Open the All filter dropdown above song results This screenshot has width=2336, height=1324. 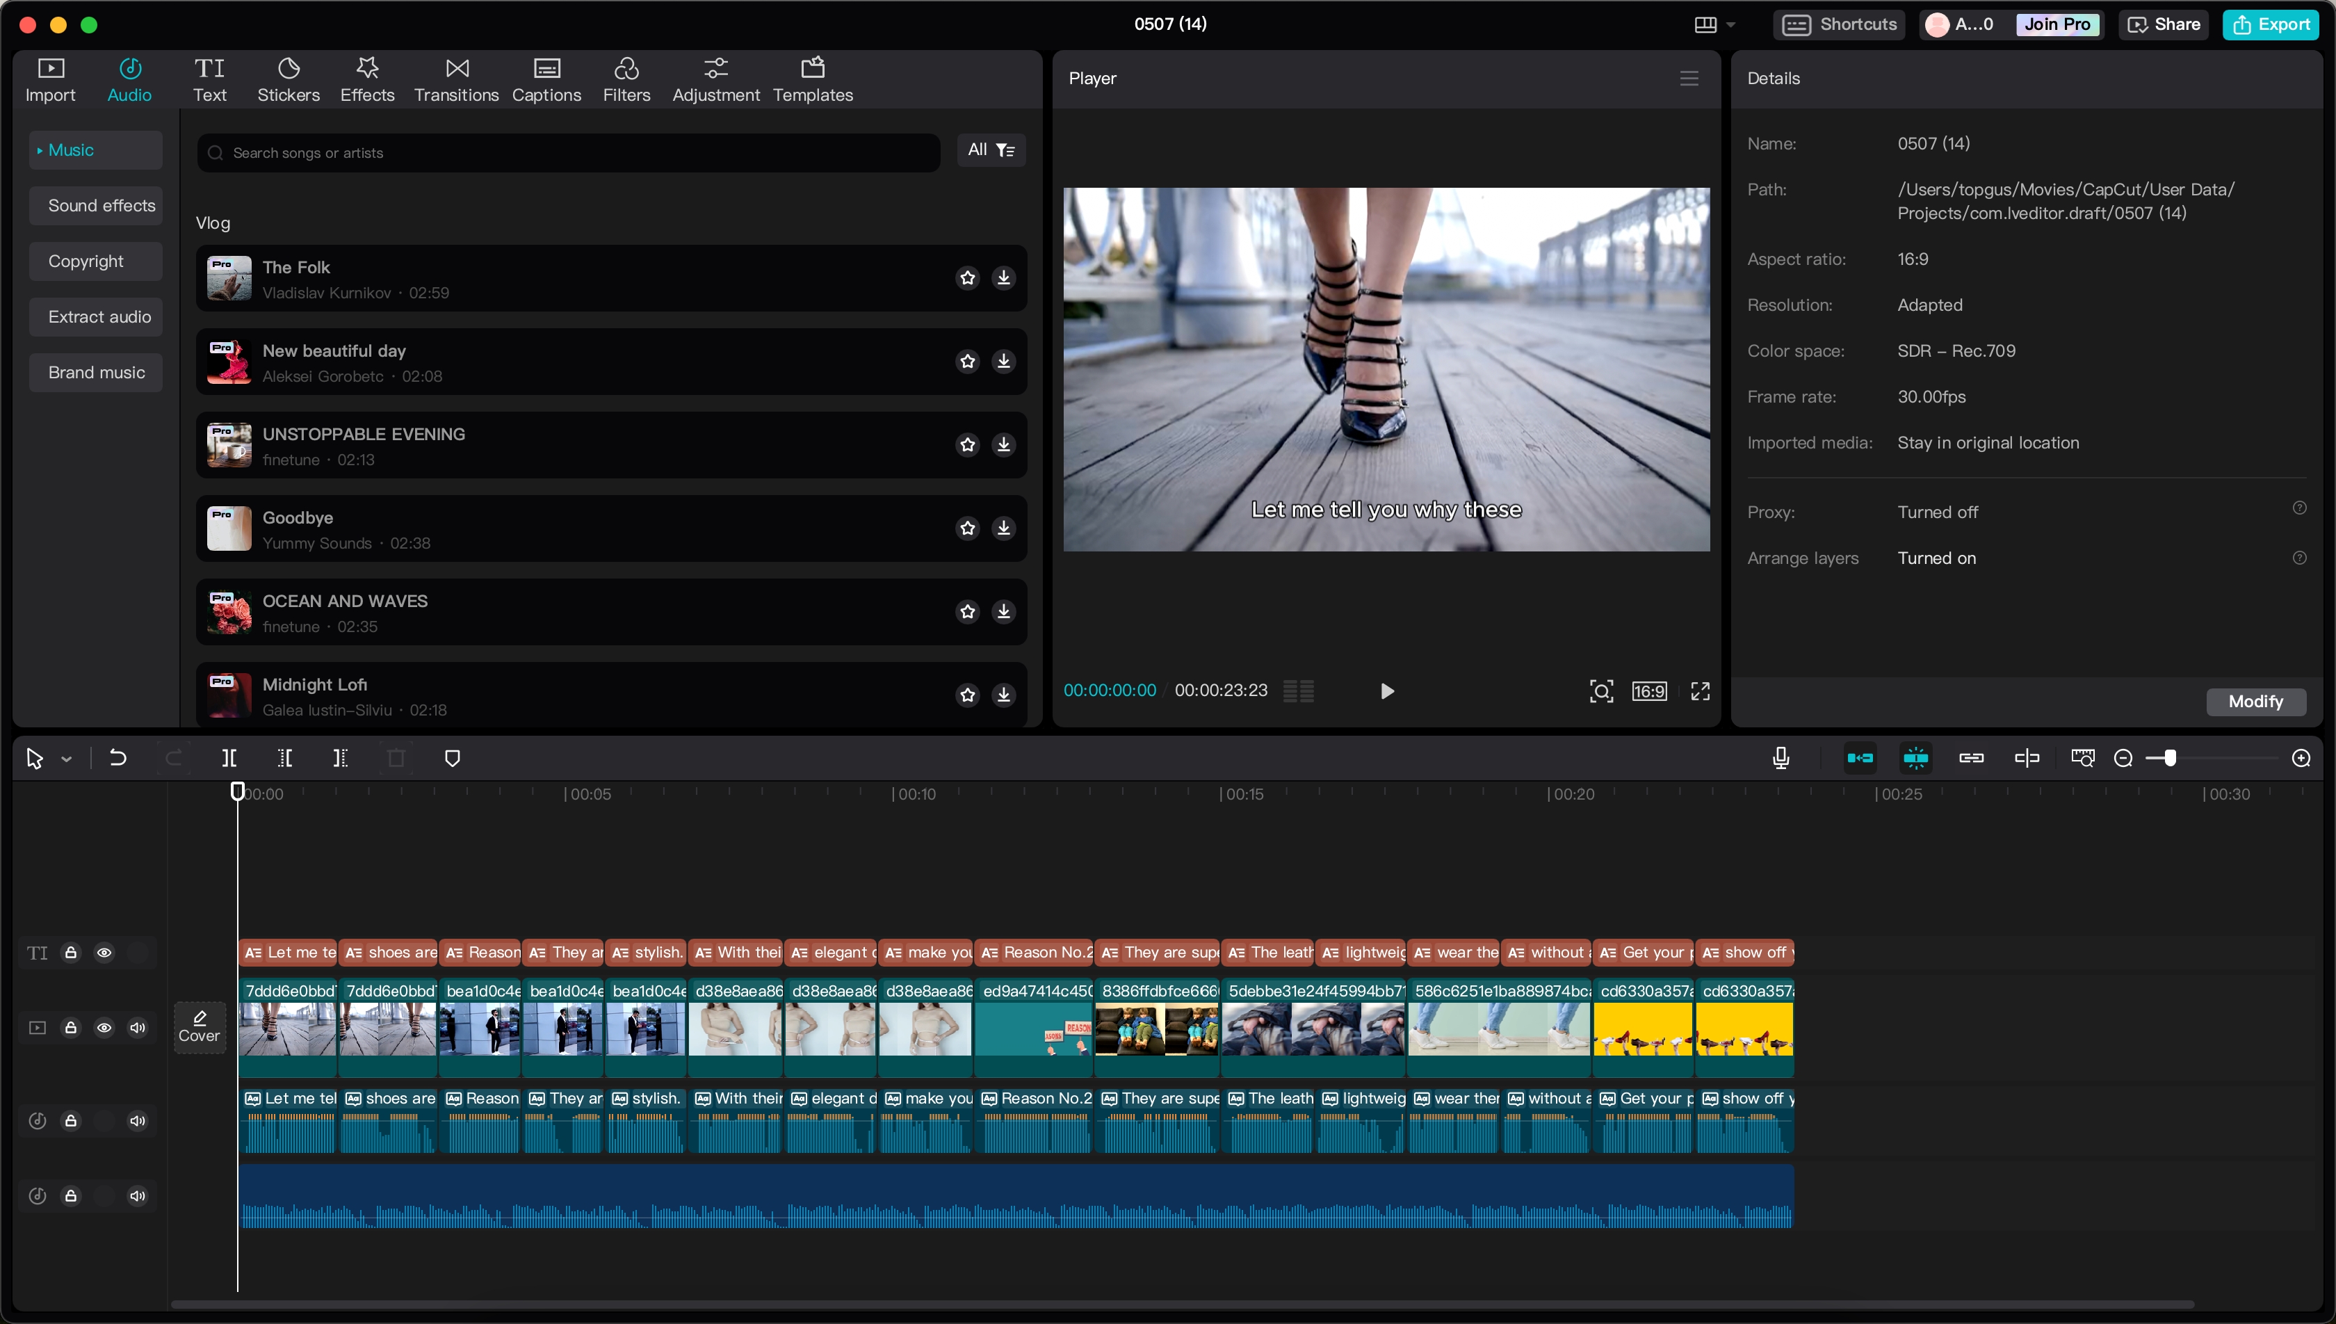click(x=991, y=150)
